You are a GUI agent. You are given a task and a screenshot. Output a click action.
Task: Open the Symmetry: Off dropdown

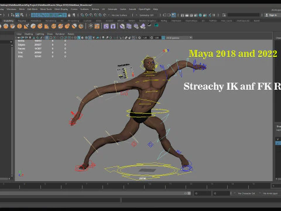point(146,15)
